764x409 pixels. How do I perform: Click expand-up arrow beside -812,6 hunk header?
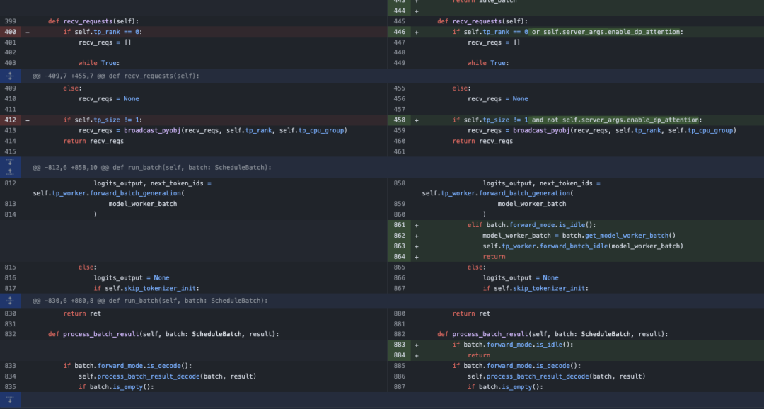(x=10, y=171)
